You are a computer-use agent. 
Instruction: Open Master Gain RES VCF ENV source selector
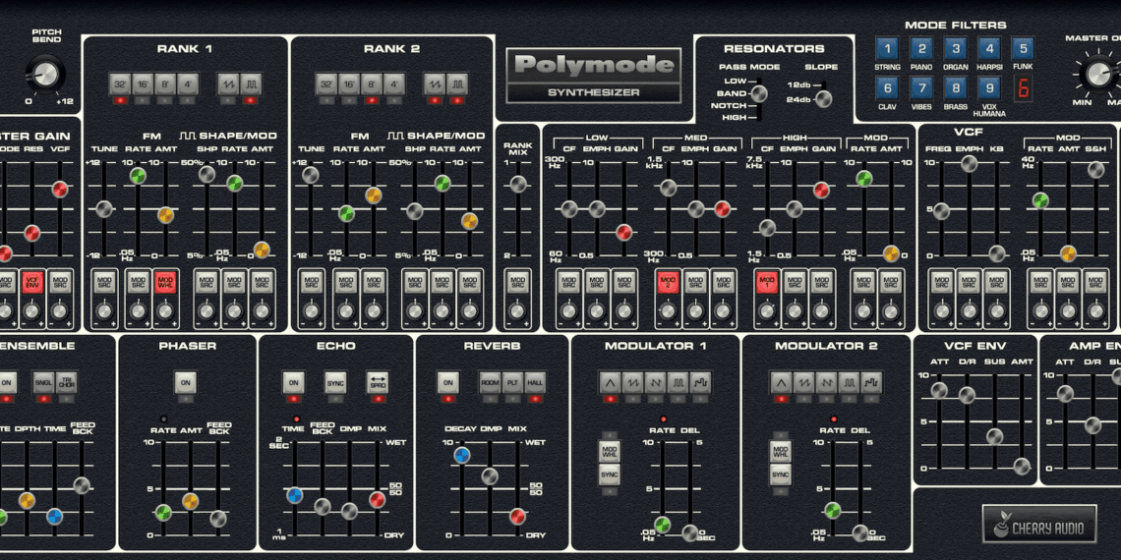pyautogui.click(x=31, y=281)
